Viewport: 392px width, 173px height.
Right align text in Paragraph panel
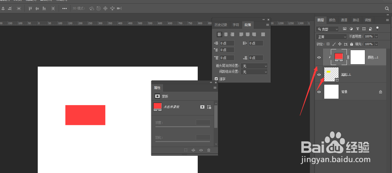(232, 34)
